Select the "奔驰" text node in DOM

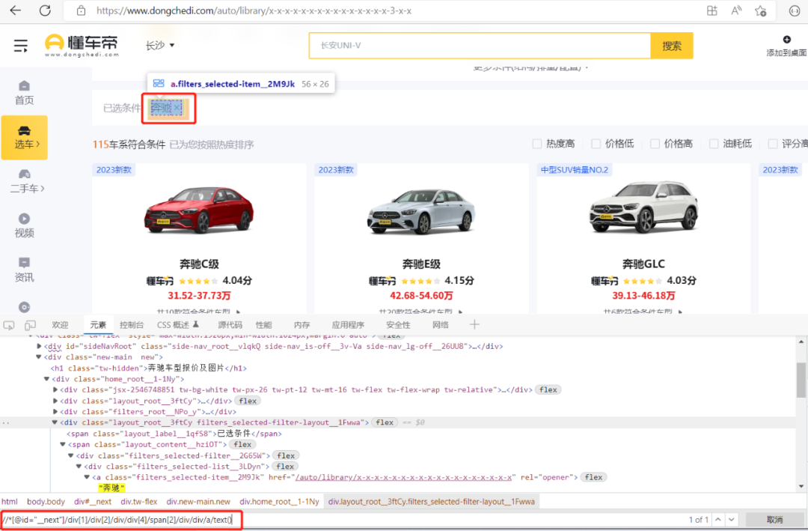111,488
